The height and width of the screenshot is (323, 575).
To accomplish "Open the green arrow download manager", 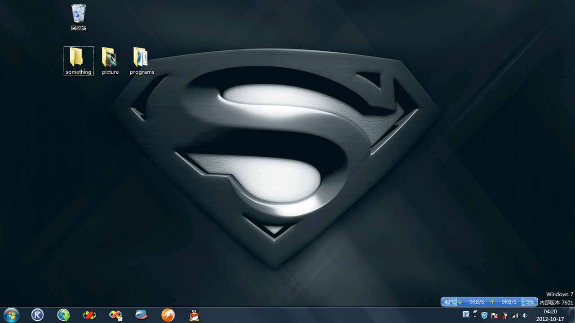I will [64, 315].
